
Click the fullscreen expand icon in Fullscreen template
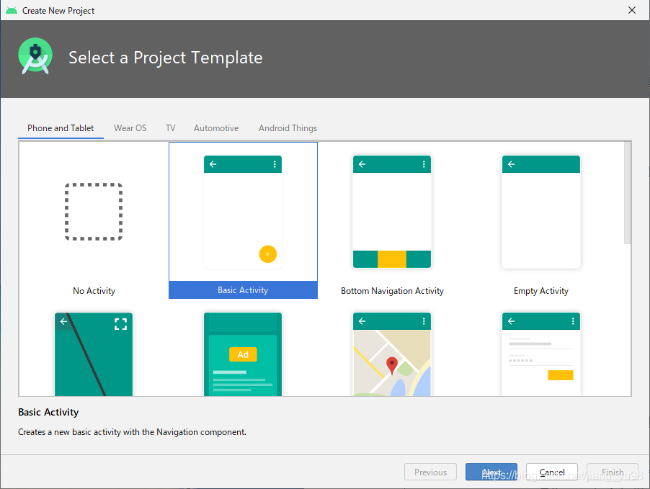pyautogui.click(x=120, y=324)
